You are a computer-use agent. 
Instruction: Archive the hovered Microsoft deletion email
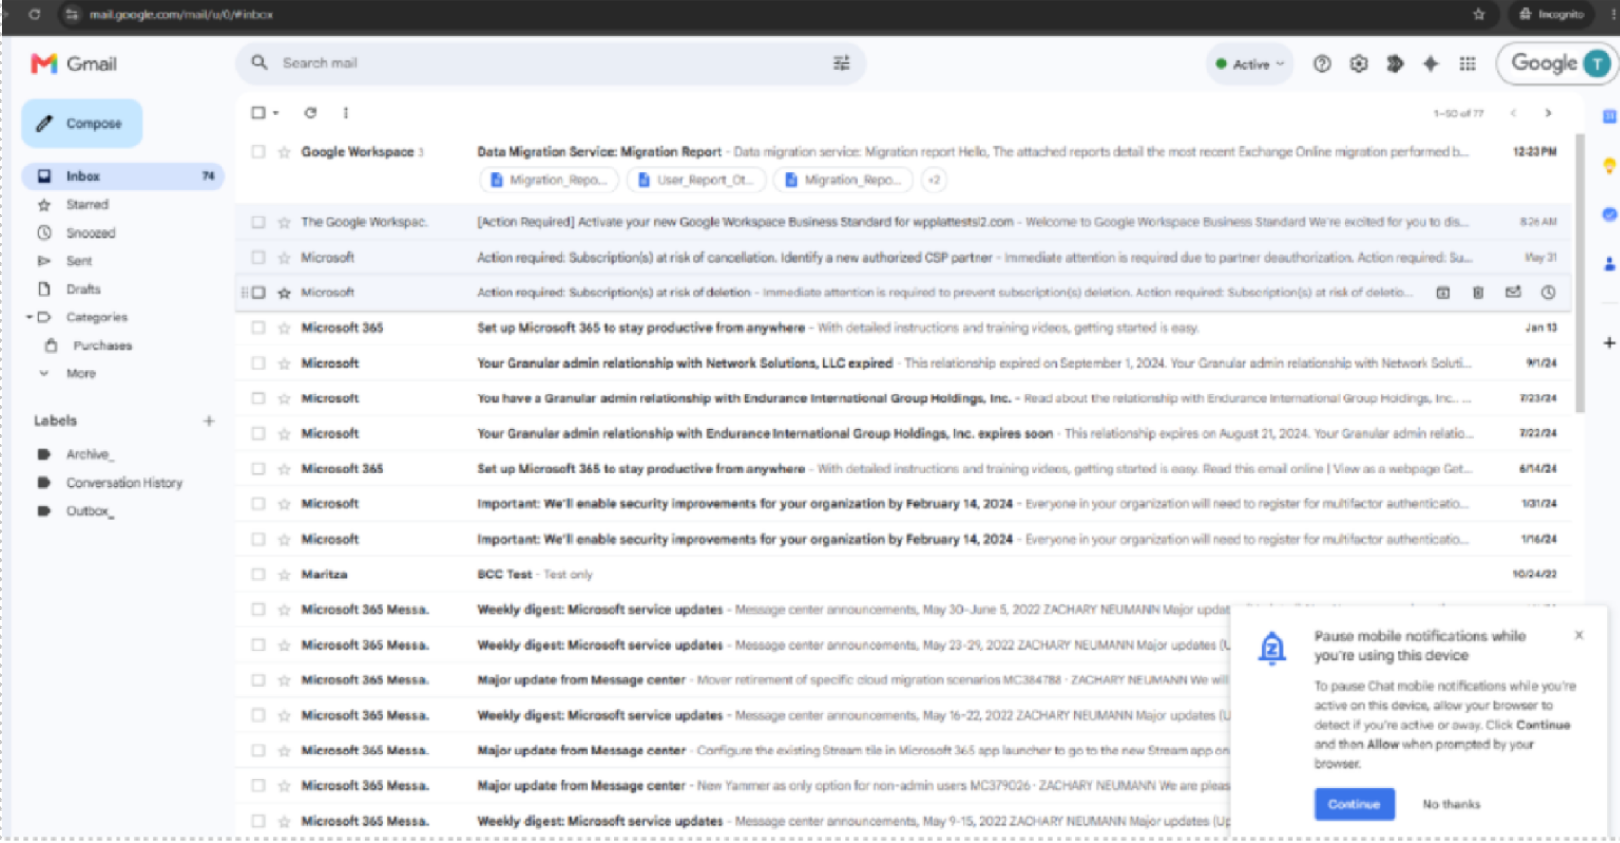(x=1443, y=293)
